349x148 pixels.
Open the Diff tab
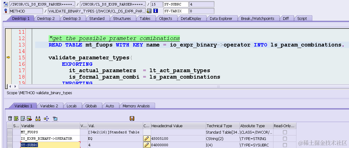coord(286,18)
